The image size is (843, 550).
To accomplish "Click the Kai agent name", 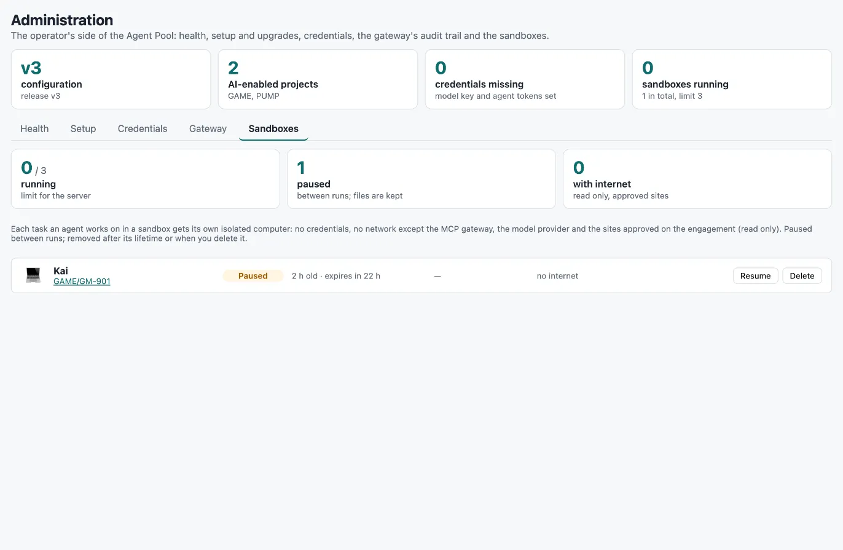I will click(61, 270).
